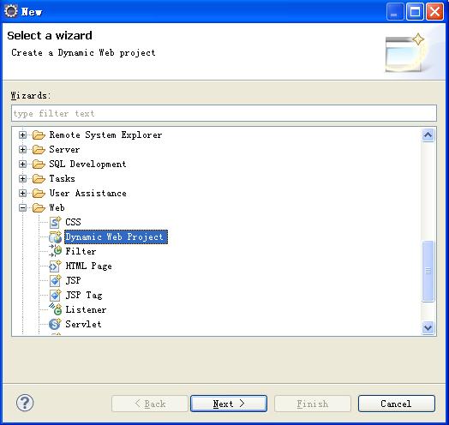Collapse the Web folder node
This screenshot has width=449, height=425.
click(x=22, y=207)
